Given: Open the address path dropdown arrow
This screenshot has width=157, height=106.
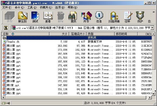Looking at the screenshot, I should [152, 28].
